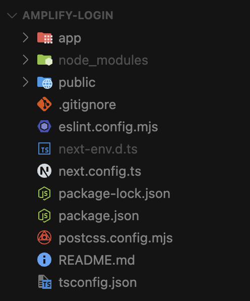Image resolution: width=250 pixels, height=301 pixels.
Task: Open the package.json file
Action: click(x=99, y=216)
